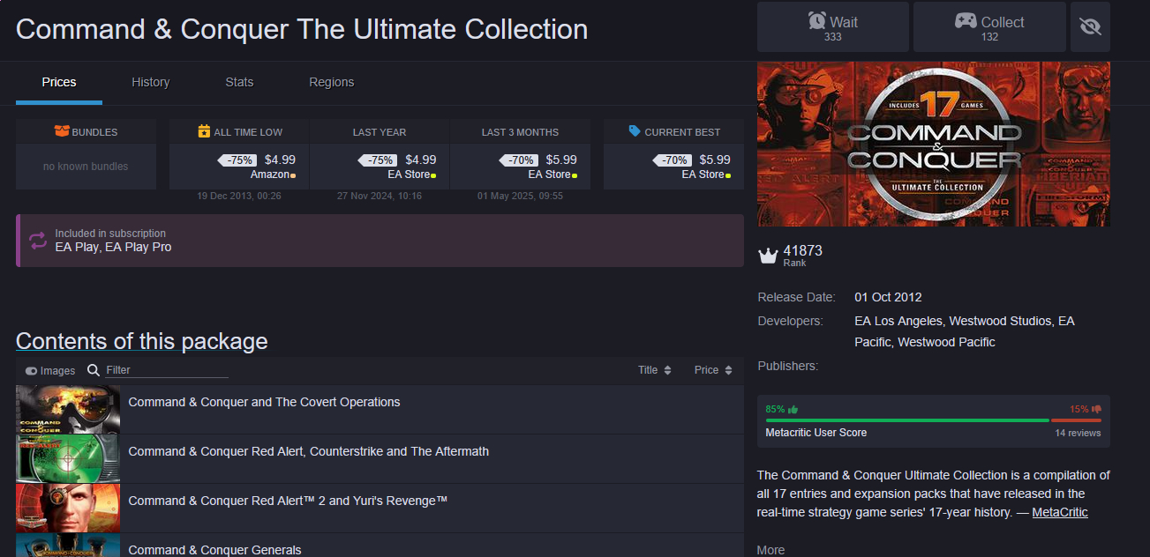Click the Red Alert 2 thumbnail image
The height and width of the screenshot is (557, 1150).
coord(68,508)
